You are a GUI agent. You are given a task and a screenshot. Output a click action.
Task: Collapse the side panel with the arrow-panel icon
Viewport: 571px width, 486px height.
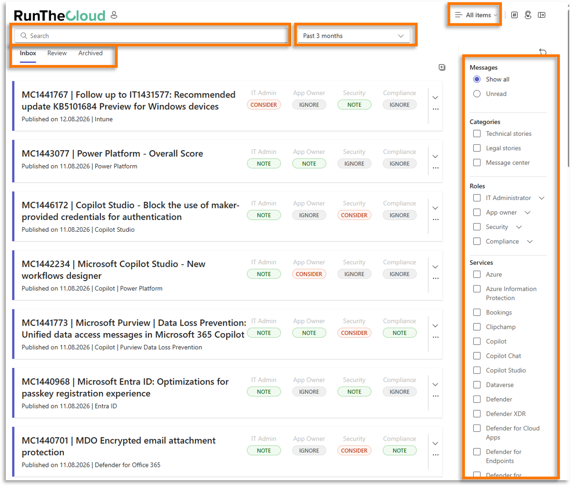pos(542,15)
